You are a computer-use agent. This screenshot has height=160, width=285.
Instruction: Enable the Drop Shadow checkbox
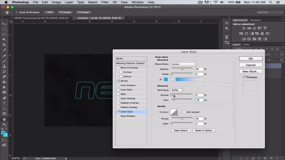point(118,116)
